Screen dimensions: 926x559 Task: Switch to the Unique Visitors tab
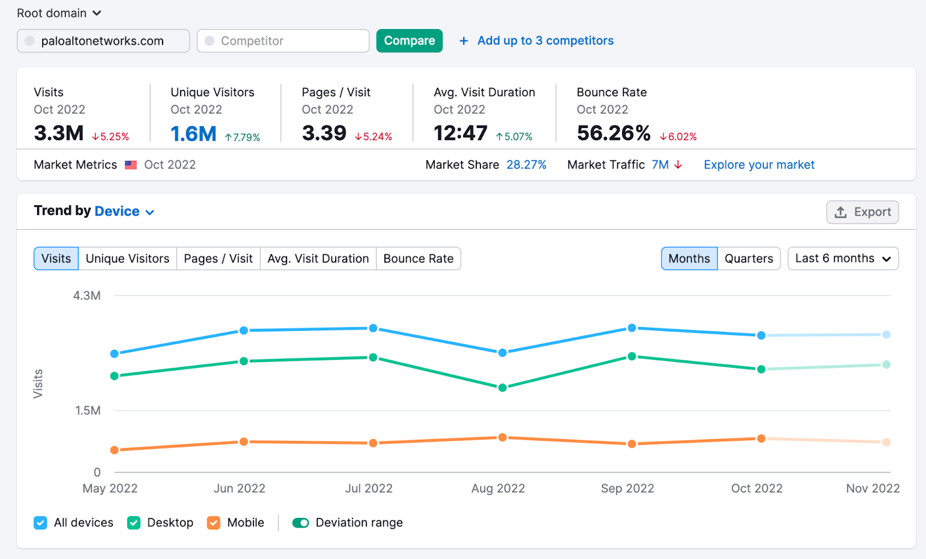coord(127,258)
